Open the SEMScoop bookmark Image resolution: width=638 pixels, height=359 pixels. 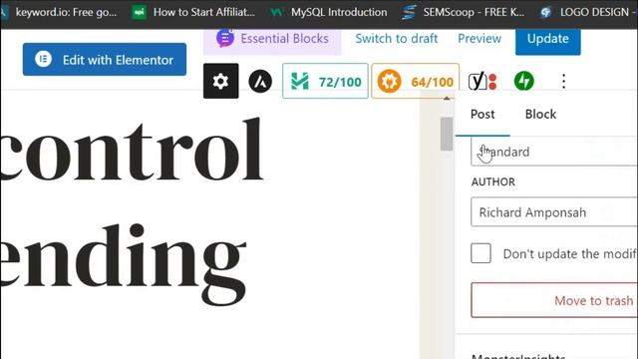tap(463, 12)
